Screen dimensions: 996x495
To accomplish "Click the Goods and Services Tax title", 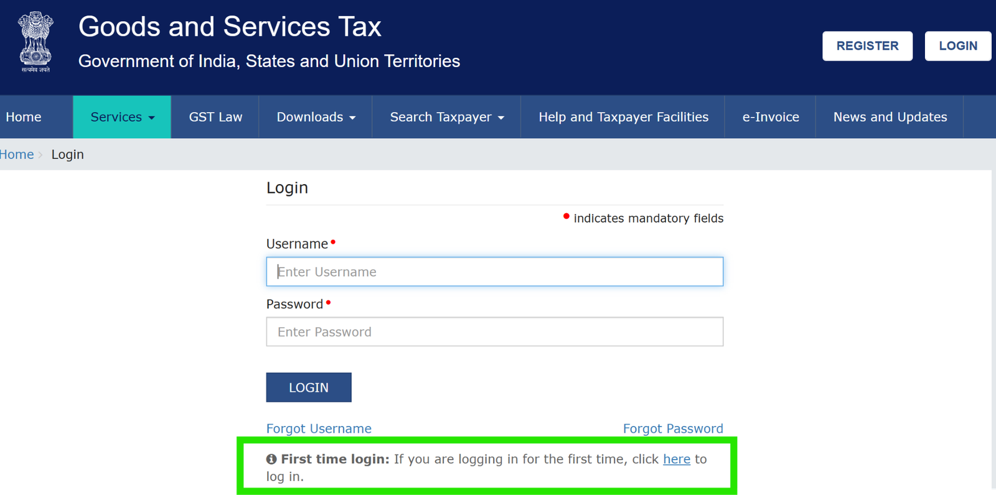I will [230, 27].
